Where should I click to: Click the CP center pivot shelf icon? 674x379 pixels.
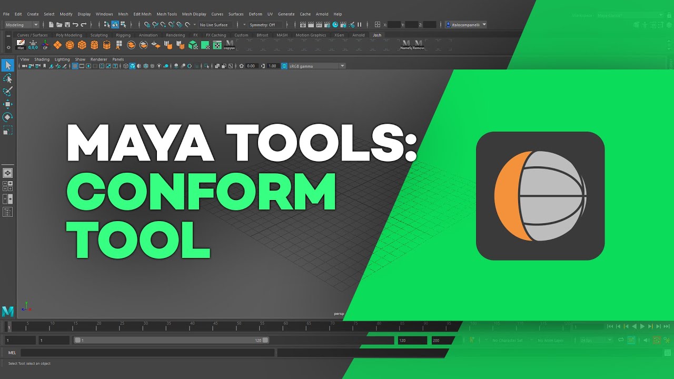(x=45, y=45)
